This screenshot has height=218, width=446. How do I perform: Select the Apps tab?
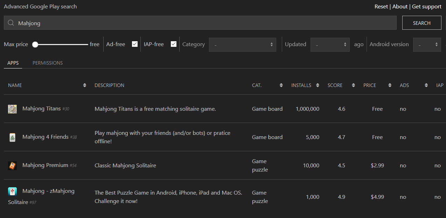point(13,63)
